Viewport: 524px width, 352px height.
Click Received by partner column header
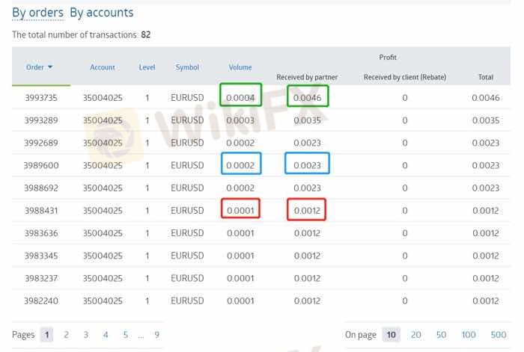[x=307, y=76]
